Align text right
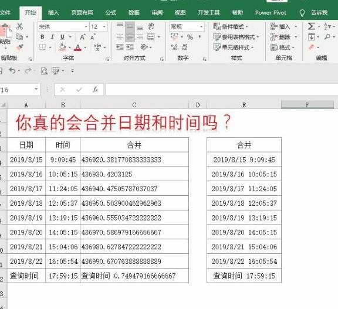This screenshot has width=338, height=309. [x=140, y=37]
